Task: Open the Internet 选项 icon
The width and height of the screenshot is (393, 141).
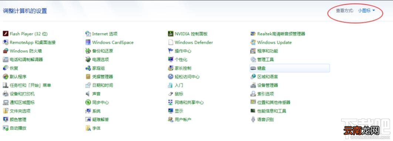Action: (x=88, y=34)
